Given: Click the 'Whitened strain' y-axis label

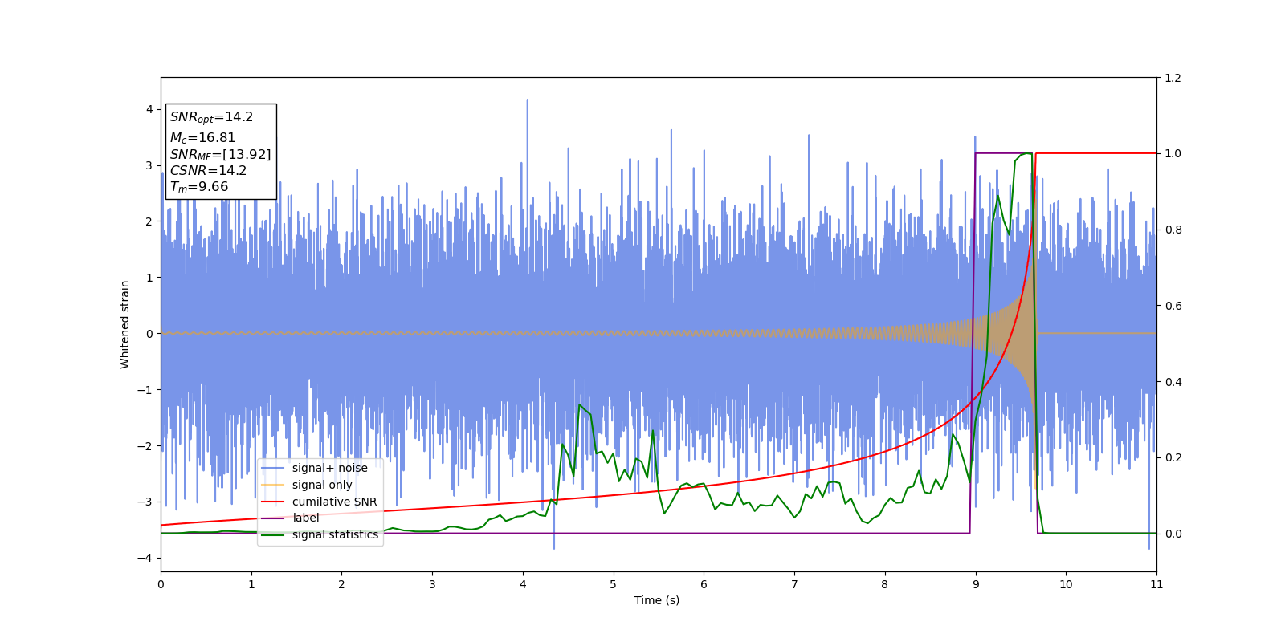Looking at the screenshot, I should click(125, 324).
